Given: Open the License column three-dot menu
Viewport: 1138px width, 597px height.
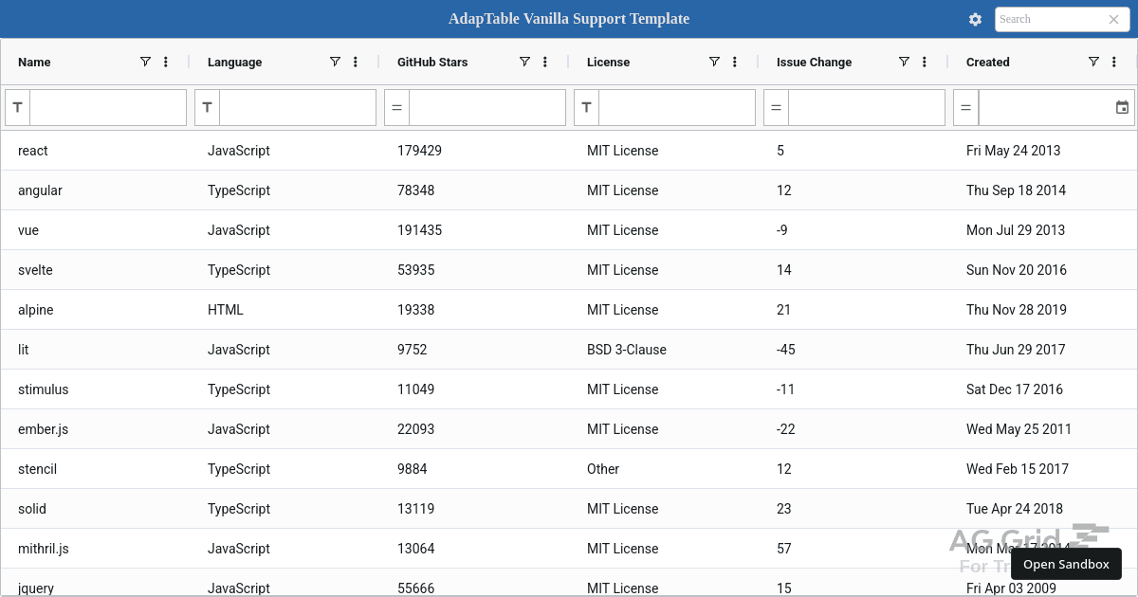Looking at the screenshot, I should point(734,62).
